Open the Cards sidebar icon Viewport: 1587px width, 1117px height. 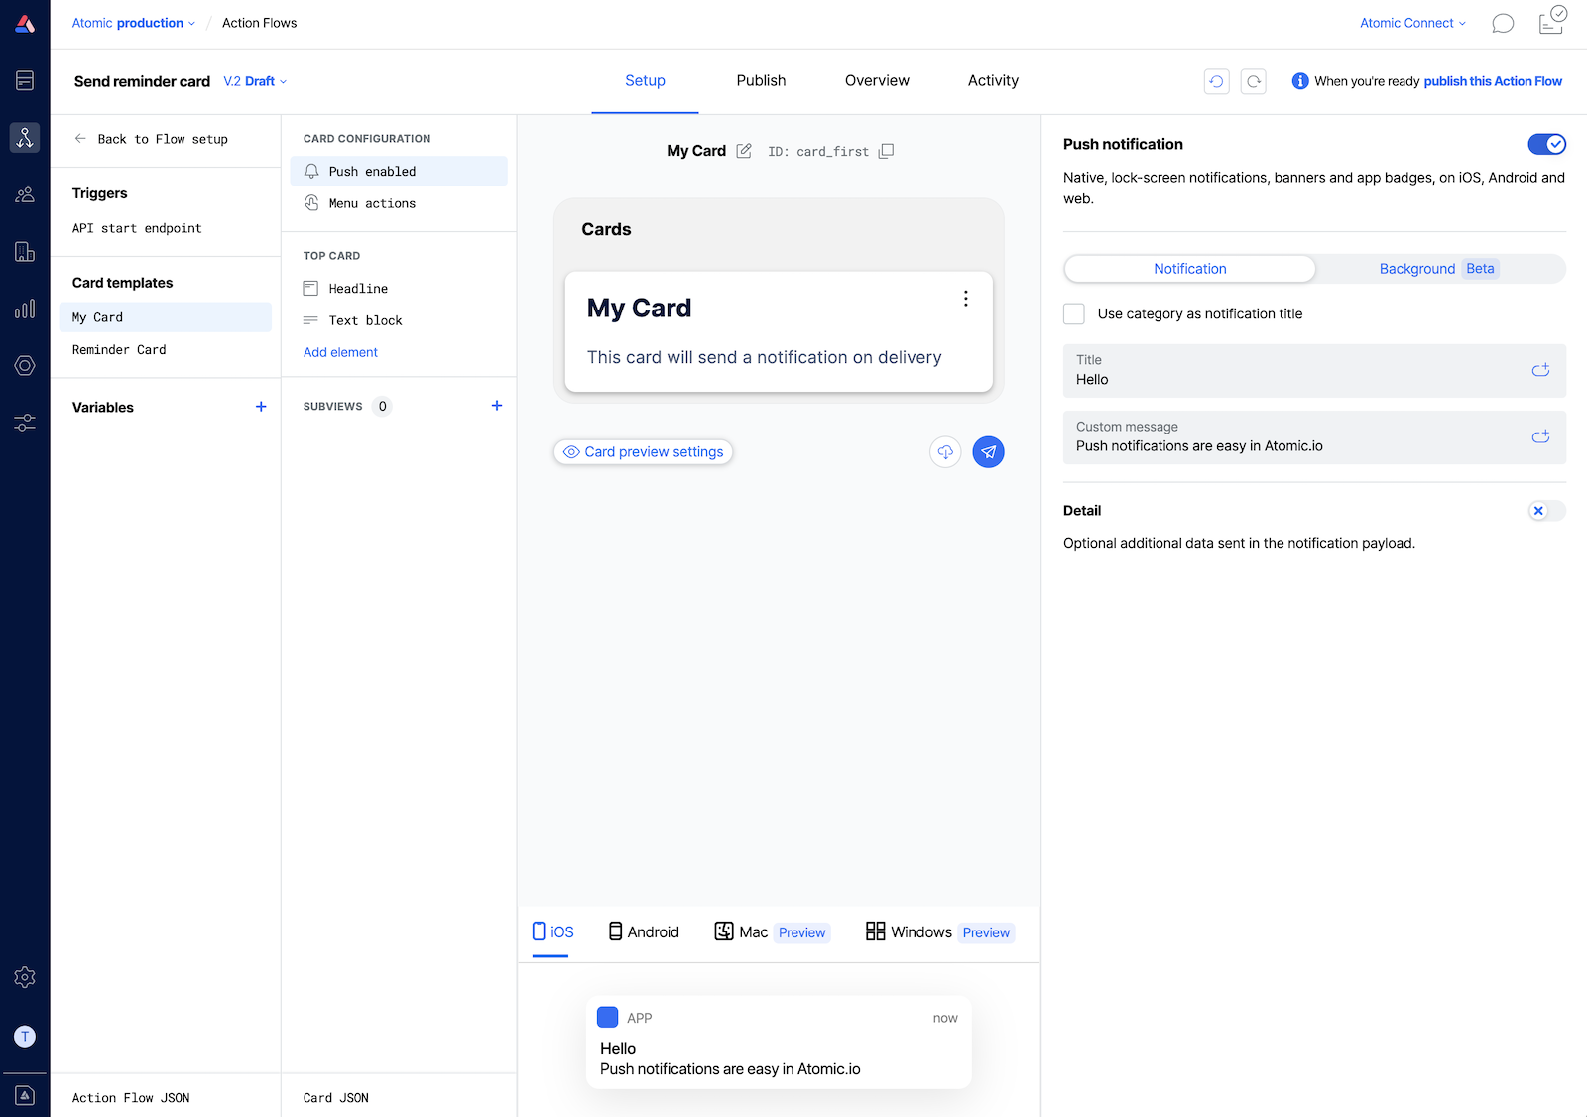coord(25,80)
